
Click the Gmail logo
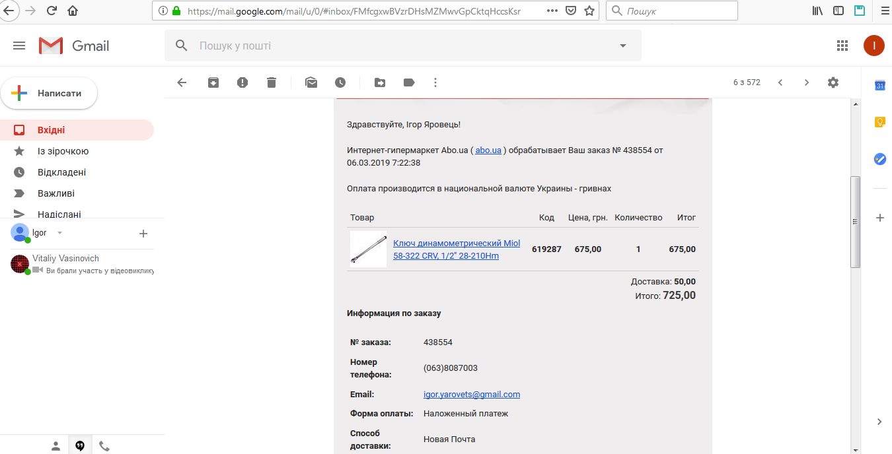[x=74, y=46]
